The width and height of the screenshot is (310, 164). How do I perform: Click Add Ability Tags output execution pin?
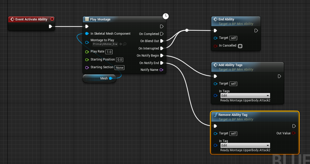coord(280,76)
